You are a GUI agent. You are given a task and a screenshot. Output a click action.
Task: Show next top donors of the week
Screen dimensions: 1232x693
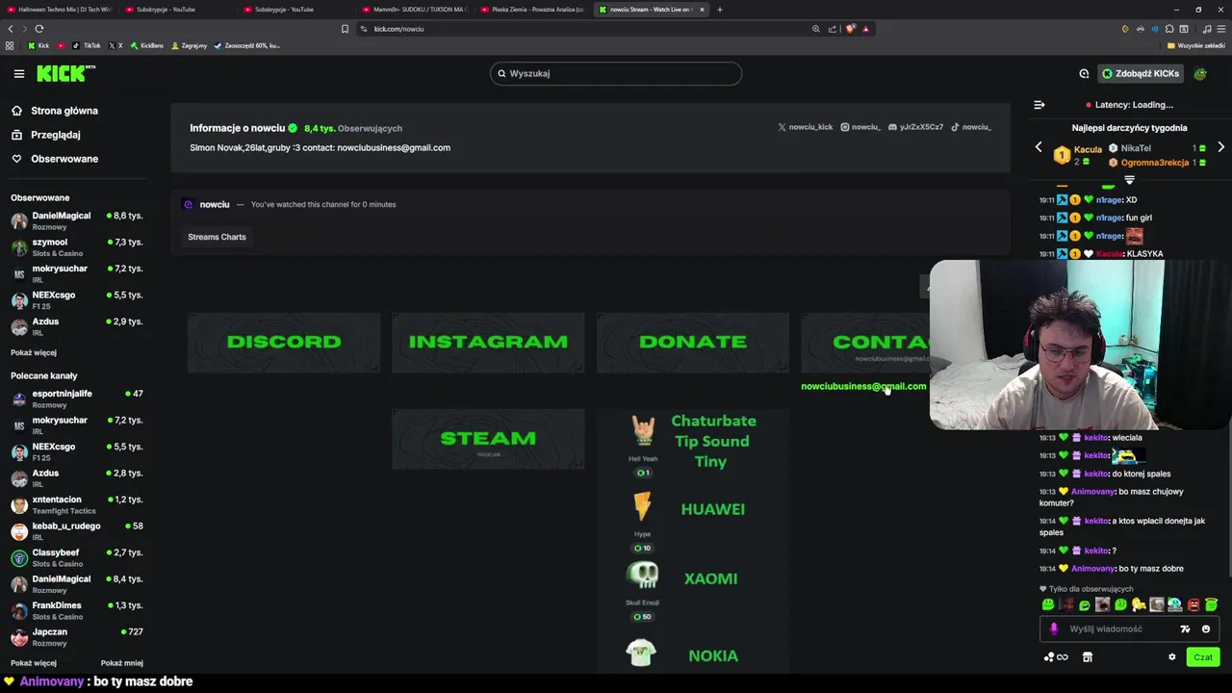click(1220, 147)
